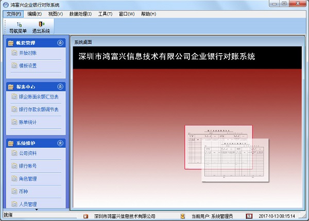Open the 数据处理(I) menu

80,14
